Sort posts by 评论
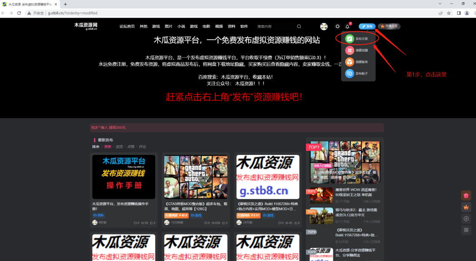Viewport: 476px width, 261px height. tap(142, 147)
